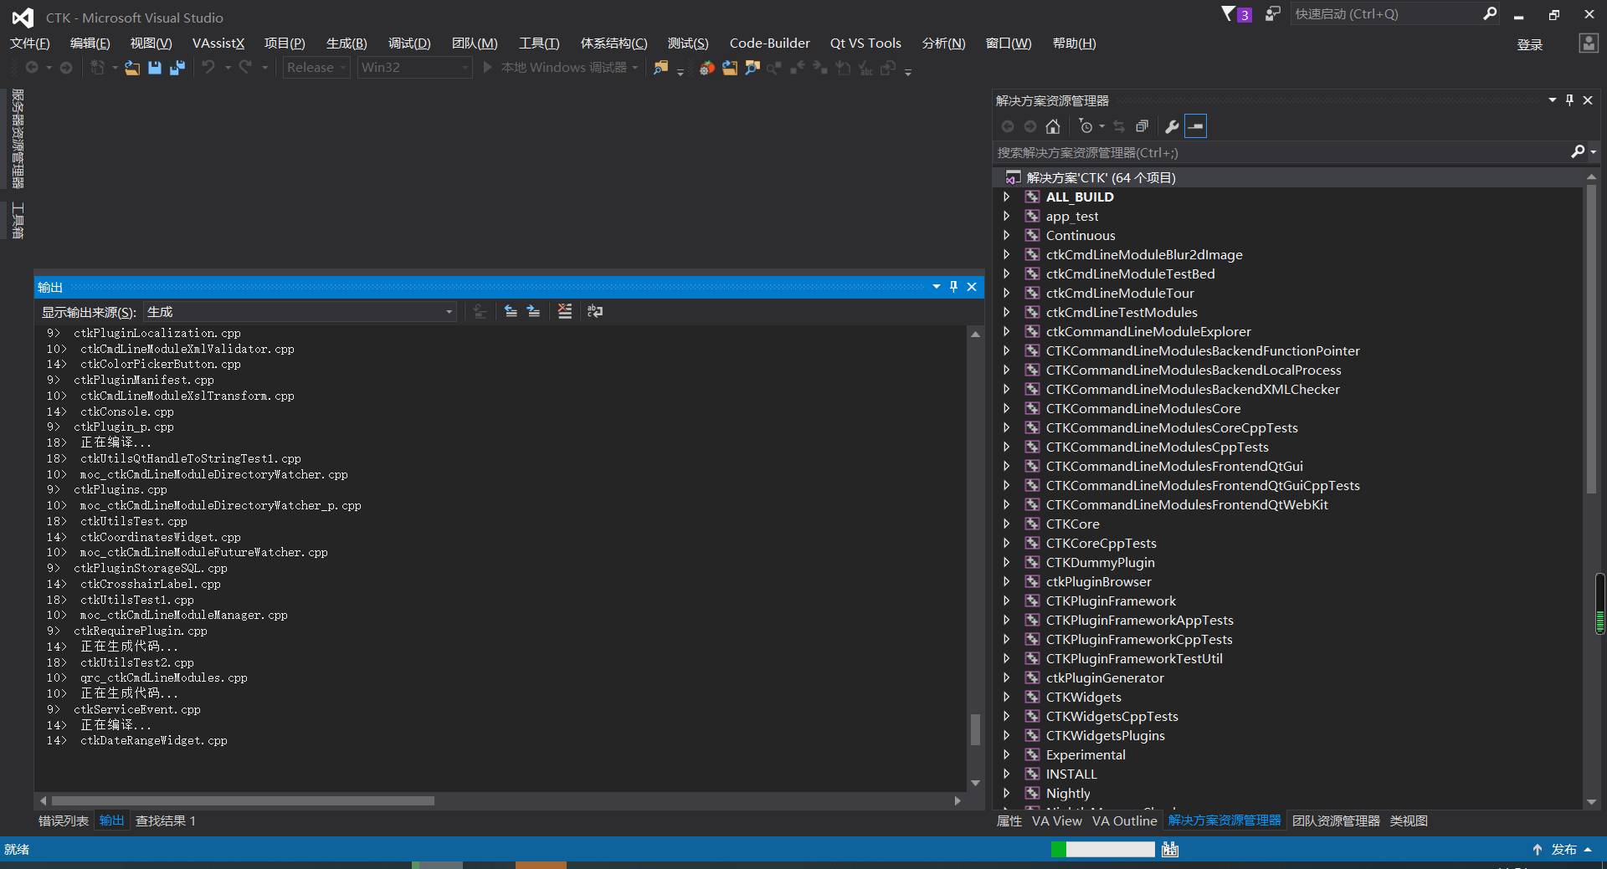Click notifications flag icon in title bar
Image resolution: width=1607 pixels, height=869 pixels.
[1229, 13]
